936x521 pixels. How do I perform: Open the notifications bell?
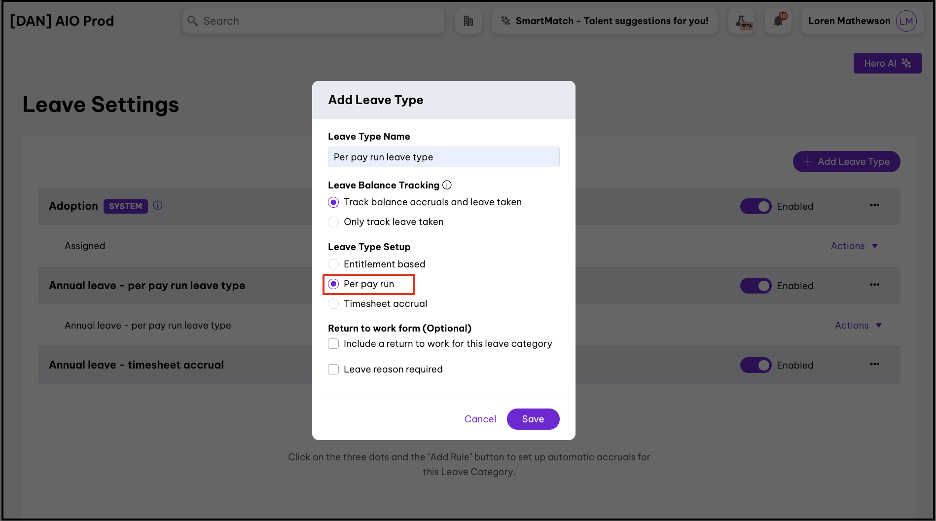click(778, 21)
